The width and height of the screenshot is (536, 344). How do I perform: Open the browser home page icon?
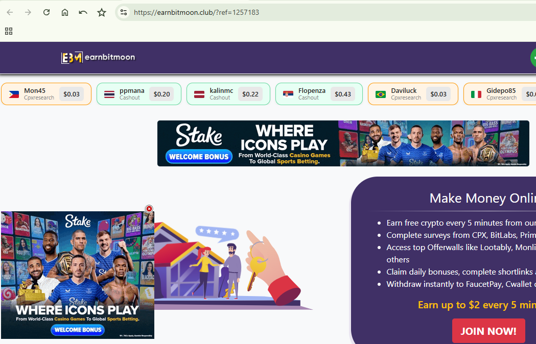[64, 12]
